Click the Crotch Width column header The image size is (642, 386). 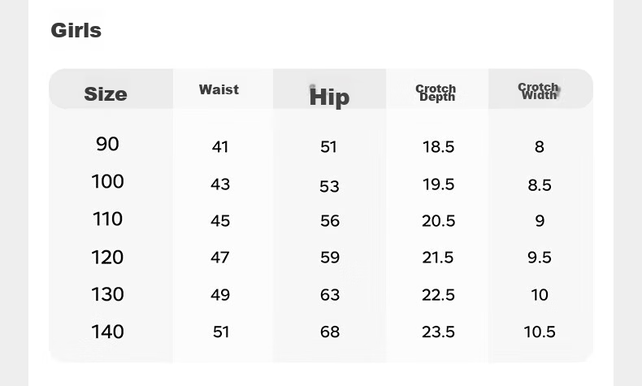[539, 91]
